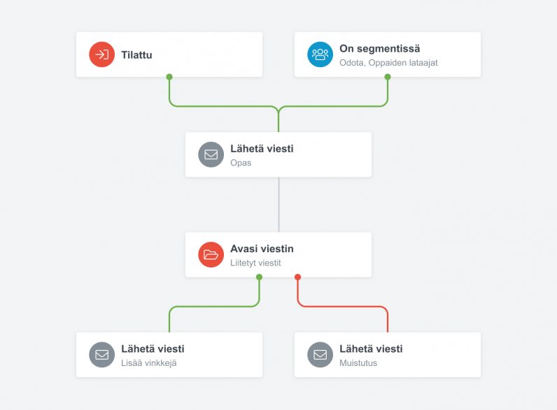Select the Lisää vinkkejä envelope icon

101,355
